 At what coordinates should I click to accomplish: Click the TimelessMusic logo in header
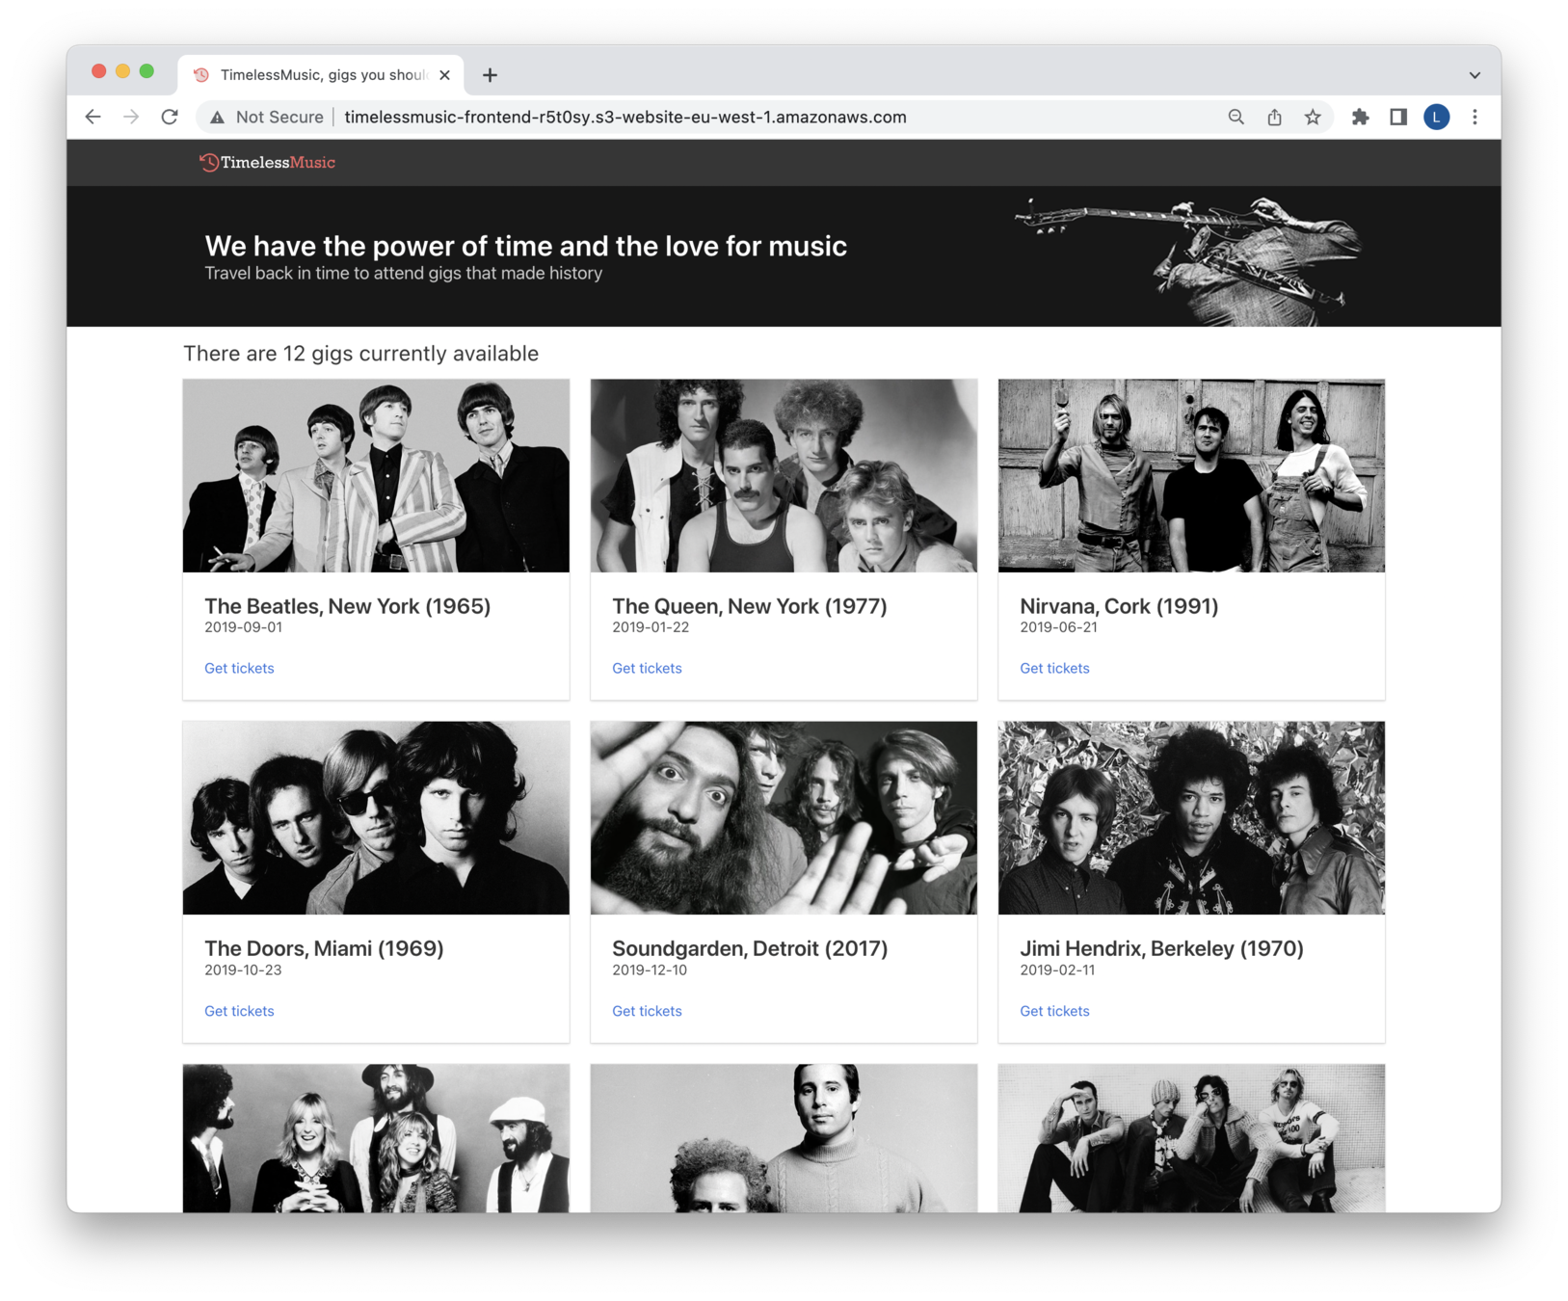[267, 162]
